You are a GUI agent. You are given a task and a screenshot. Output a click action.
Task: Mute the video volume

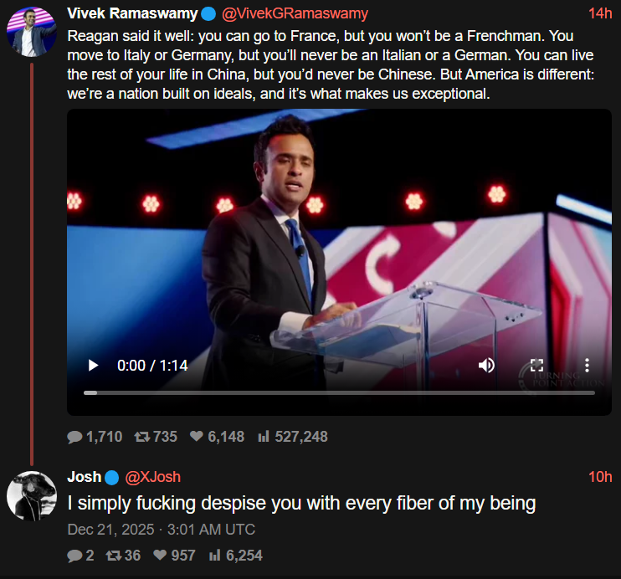485,366
